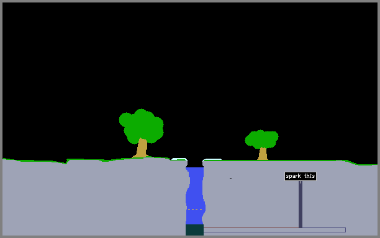Click the red wire above the horizontal pipe

[x=251, y=227]
